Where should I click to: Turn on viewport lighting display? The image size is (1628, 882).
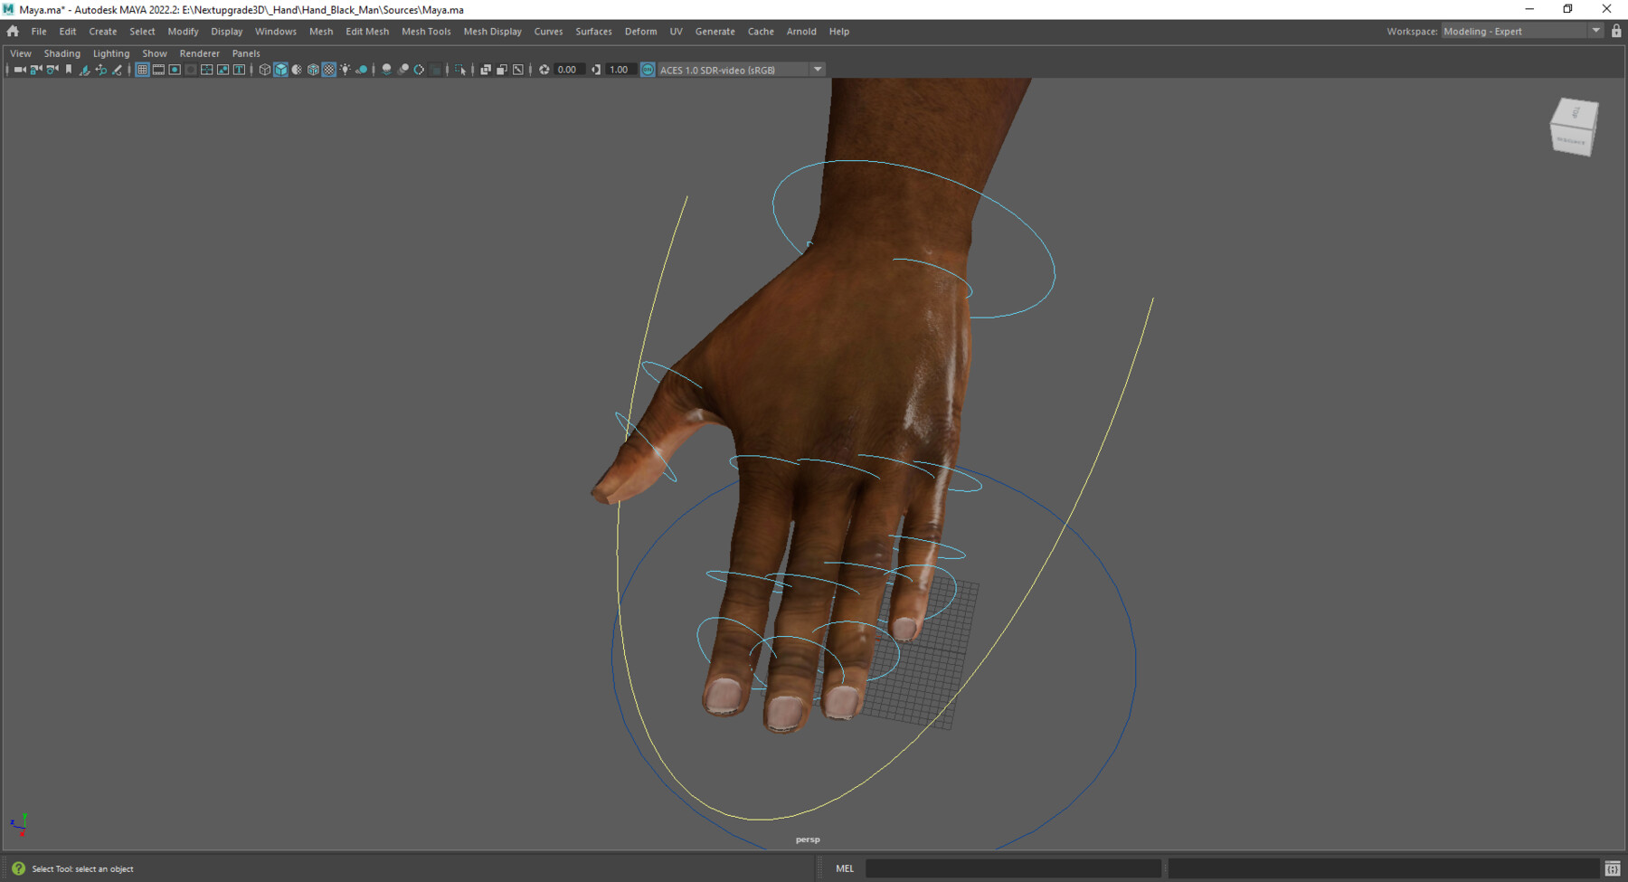[345, 69]
